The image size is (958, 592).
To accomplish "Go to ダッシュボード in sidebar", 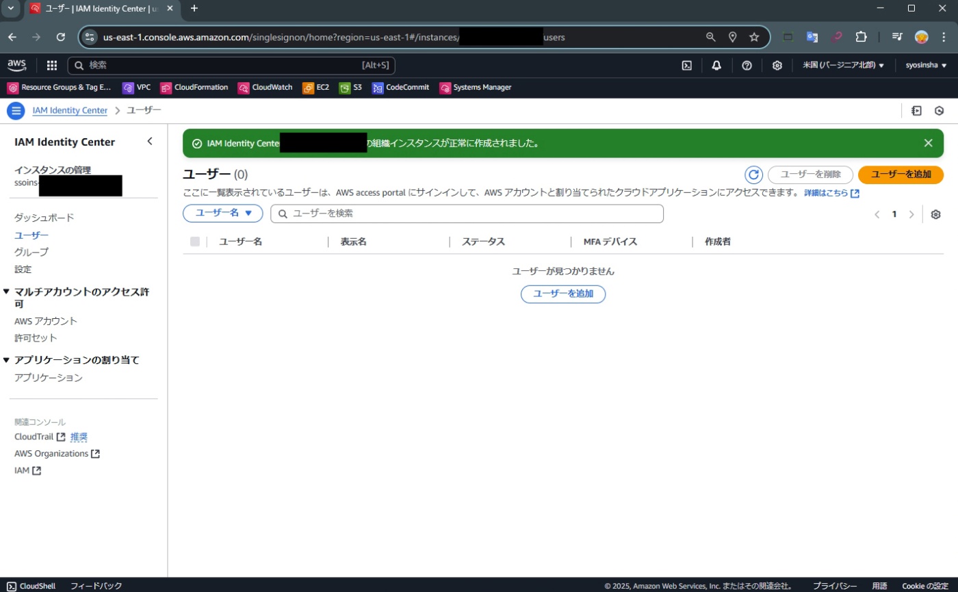I will [x=44, y=218].
